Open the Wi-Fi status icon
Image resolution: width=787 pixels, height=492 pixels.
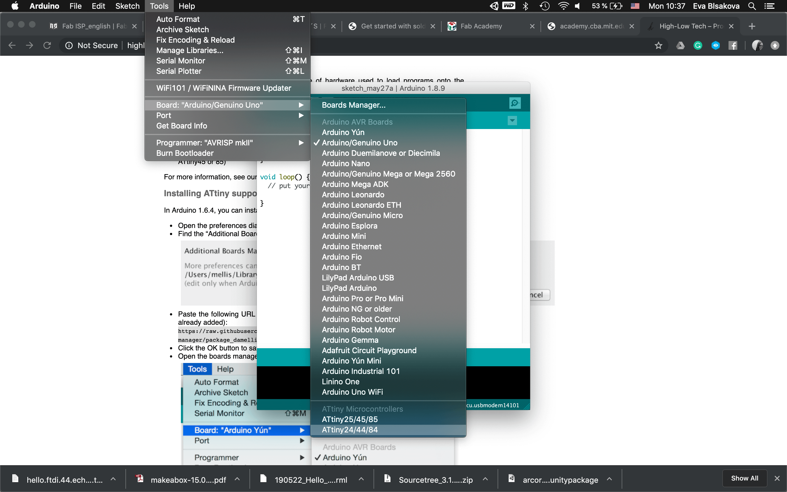563,6
